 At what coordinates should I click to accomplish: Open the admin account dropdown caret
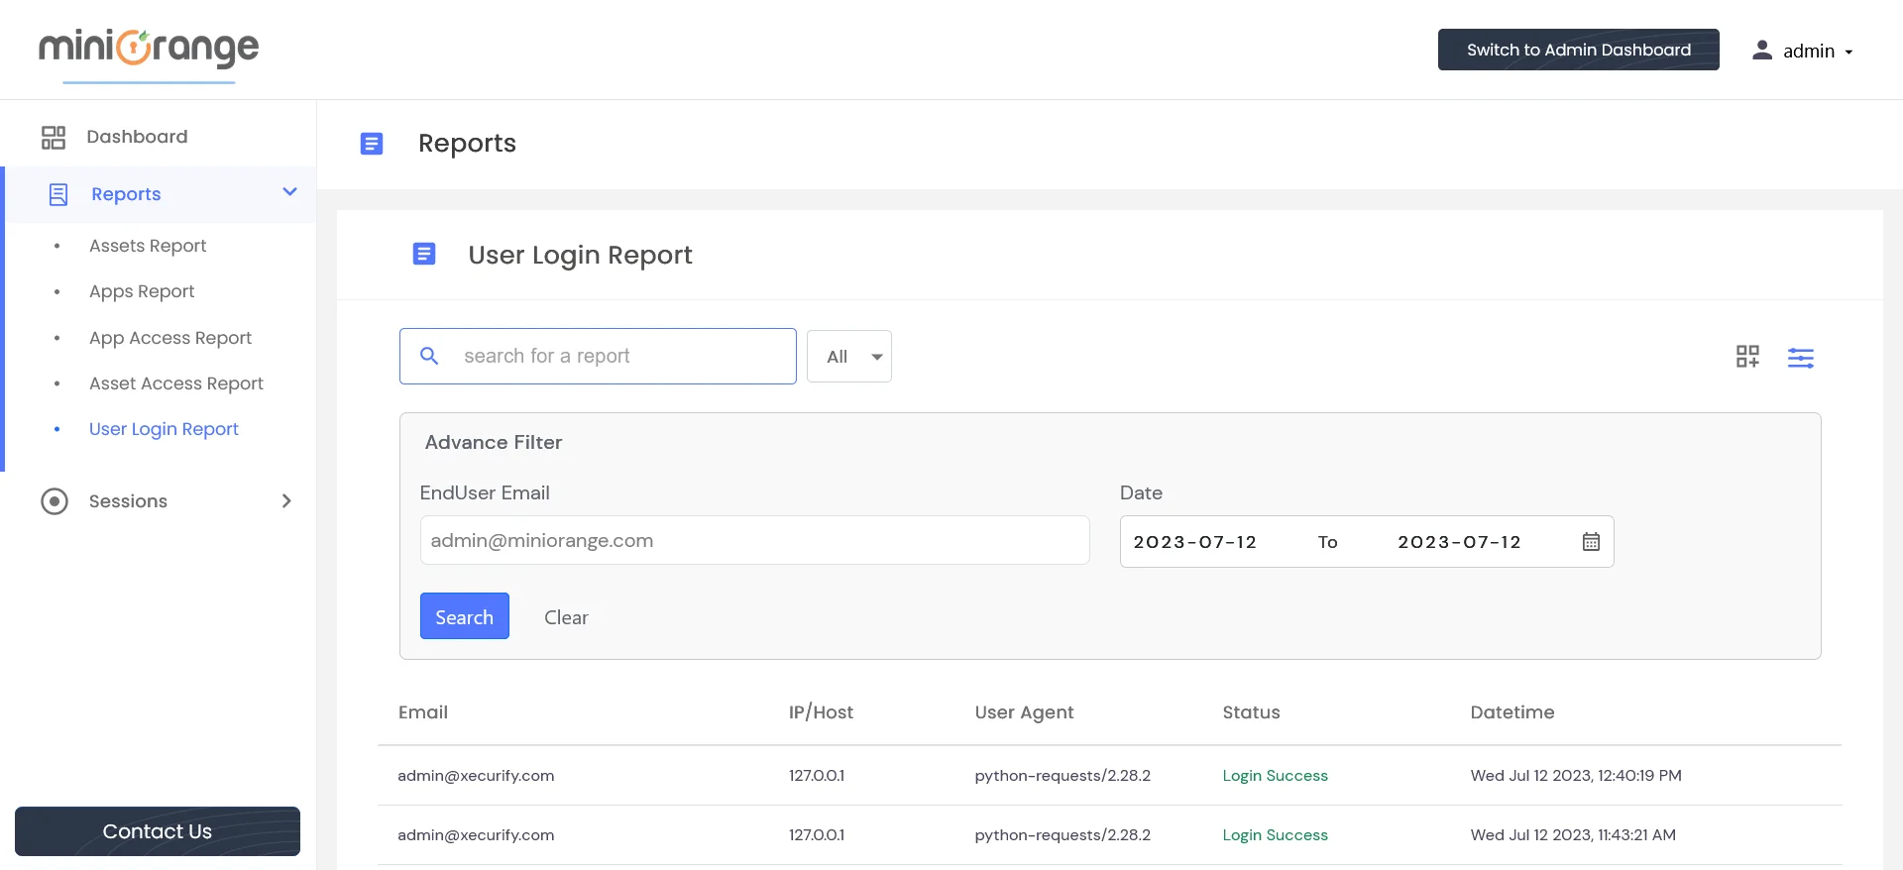coord(1848,52)
